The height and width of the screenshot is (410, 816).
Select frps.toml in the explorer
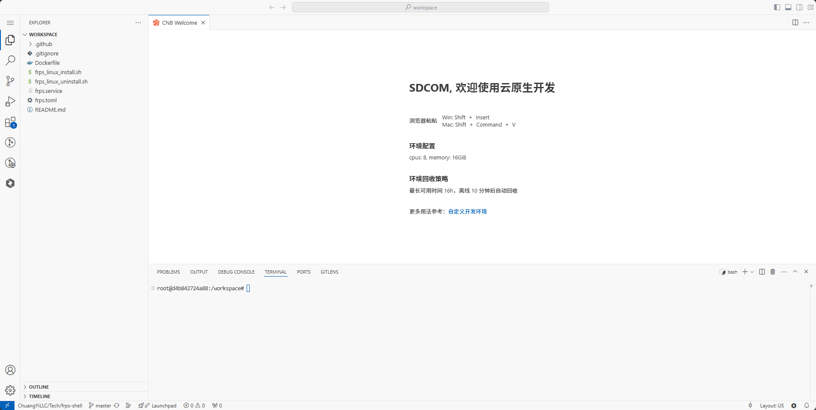point(45,100)
